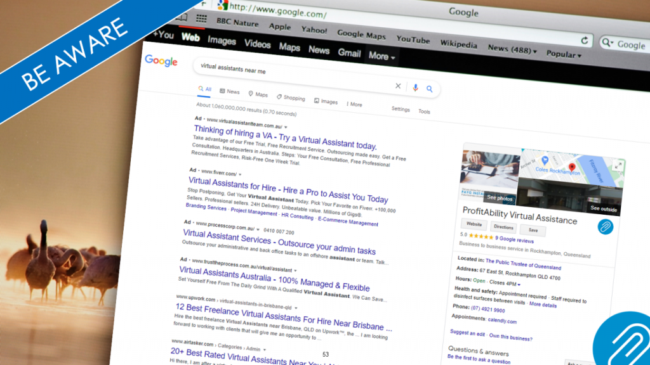The height and width of the screenshot is (365, 650).
Task: Open the Wikipedia bookmark
Action: click(458, 44)
